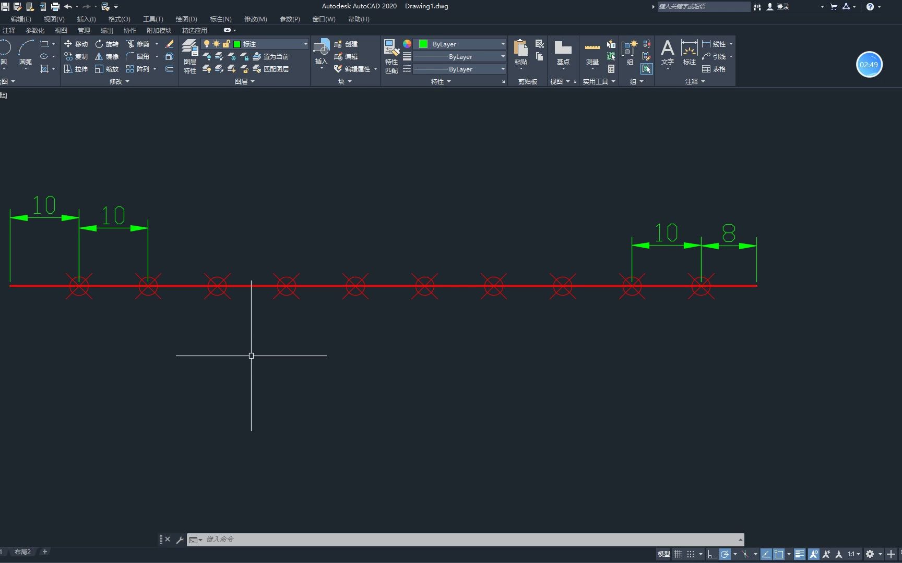This screenshot has height=563, width=902.
Task: Select the Rotate (旋转) tool
Action: tap(107, 44)
